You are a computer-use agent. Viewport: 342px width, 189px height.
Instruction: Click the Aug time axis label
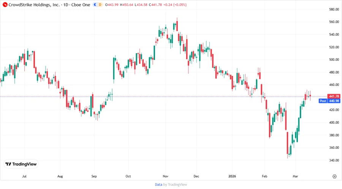tap(60, 176)
